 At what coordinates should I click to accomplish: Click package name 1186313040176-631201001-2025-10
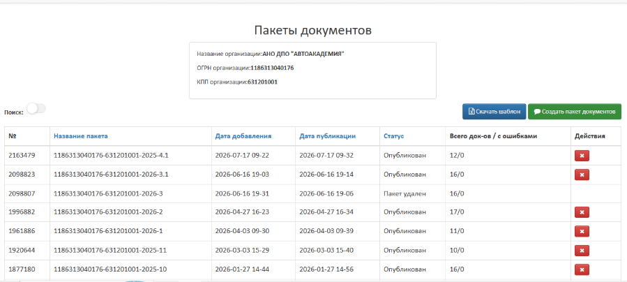click(110, 269)
